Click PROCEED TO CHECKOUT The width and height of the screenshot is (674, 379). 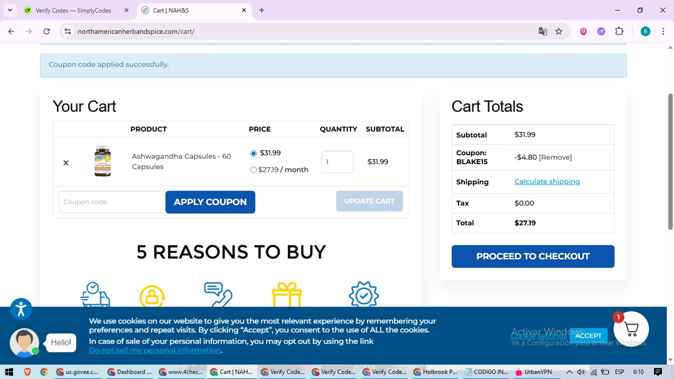tap(533, 256)
